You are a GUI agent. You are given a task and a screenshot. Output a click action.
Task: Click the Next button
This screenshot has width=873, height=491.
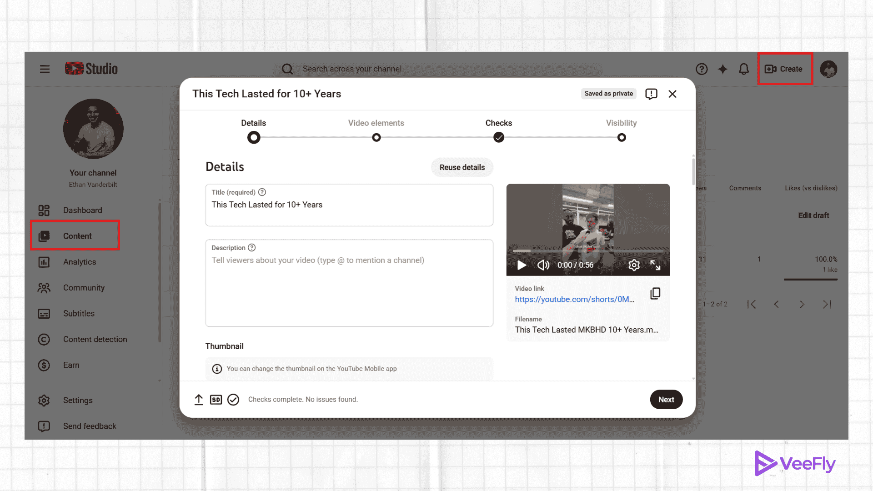click(666, 399)
